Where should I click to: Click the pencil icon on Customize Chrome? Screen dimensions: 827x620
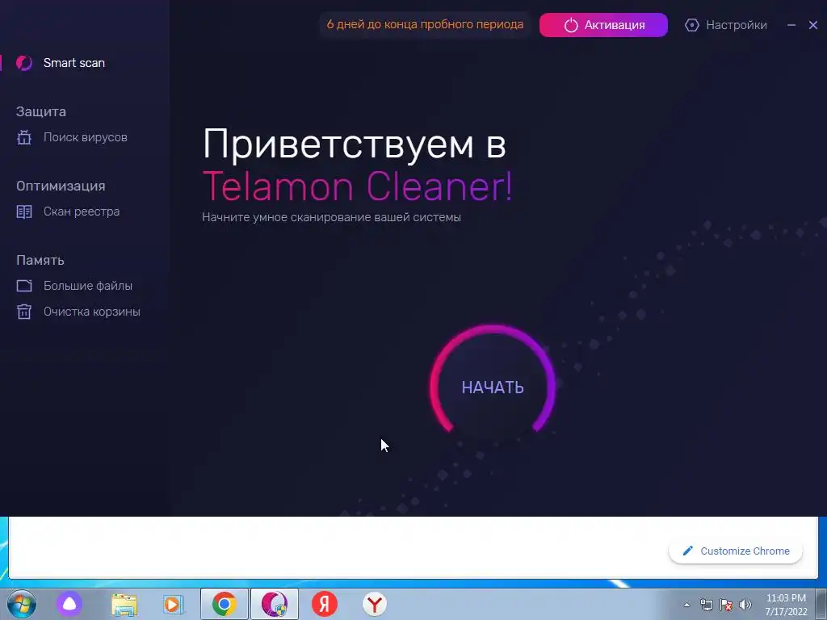tap(687, 551)
